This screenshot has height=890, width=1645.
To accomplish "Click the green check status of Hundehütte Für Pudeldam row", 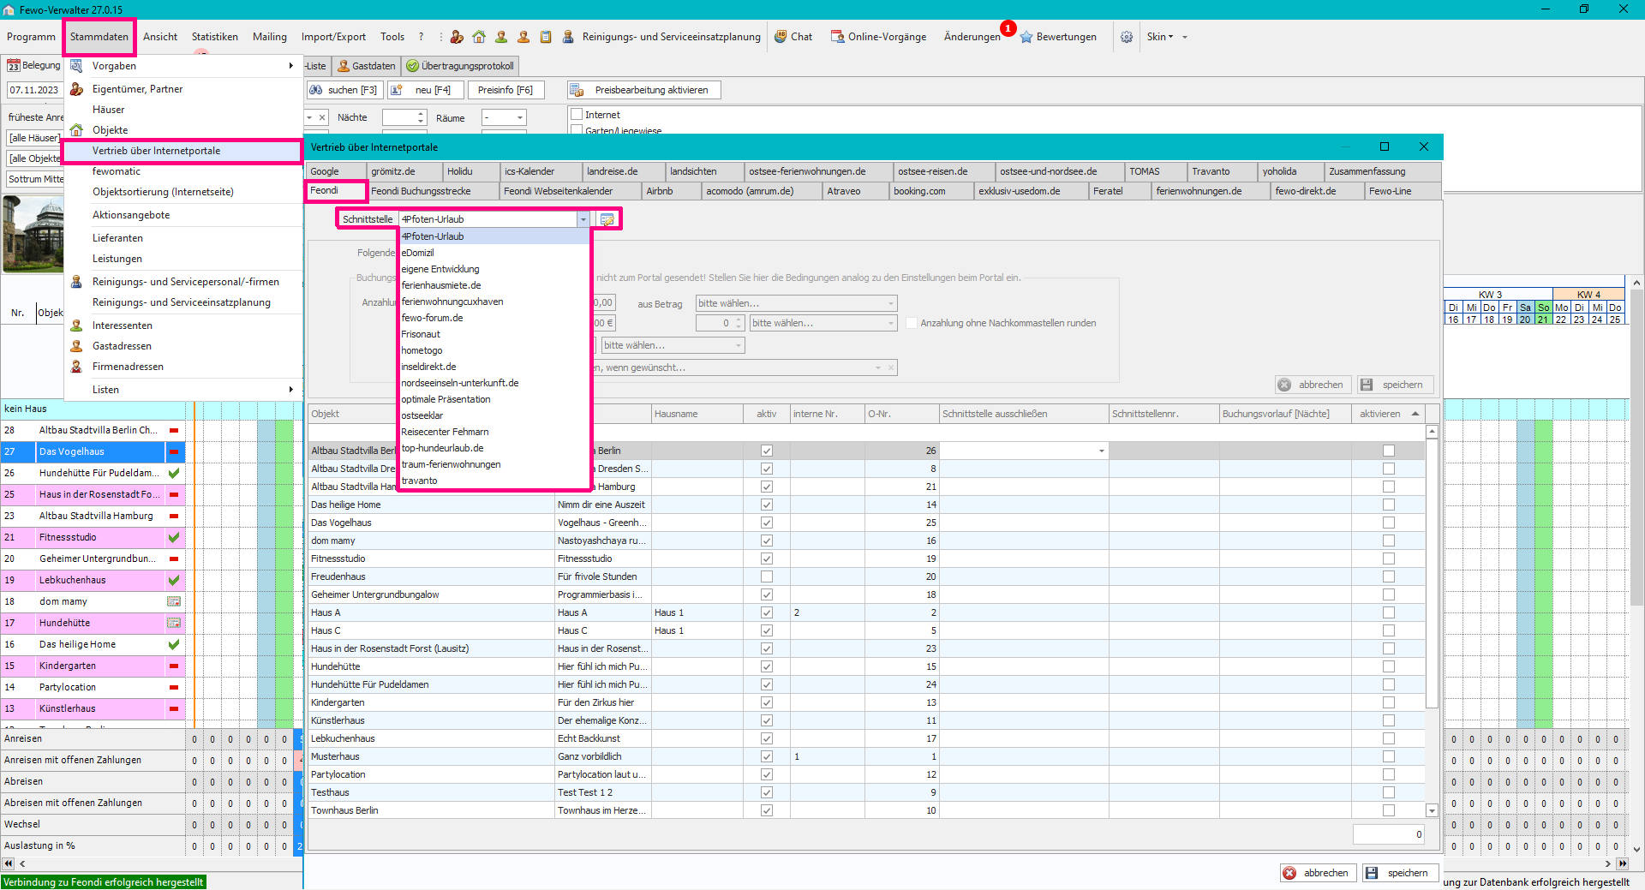I will point(174,473).
